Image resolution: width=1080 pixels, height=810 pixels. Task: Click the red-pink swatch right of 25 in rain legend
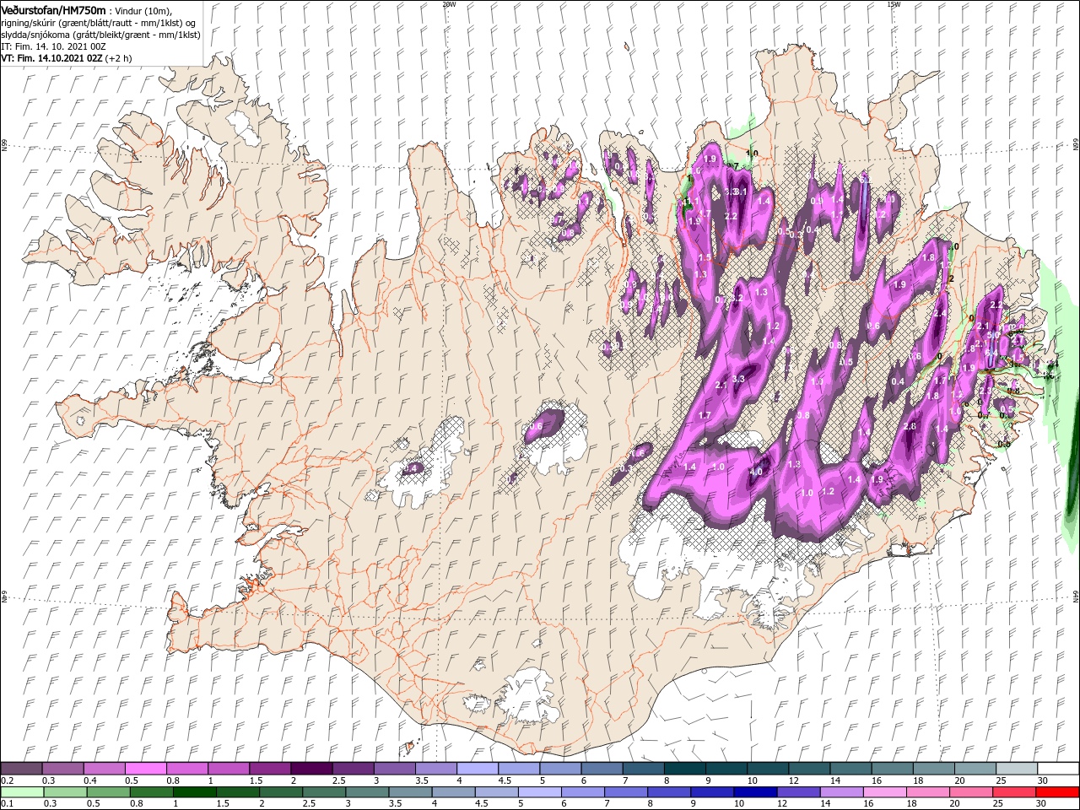(x=1015, y=792)
